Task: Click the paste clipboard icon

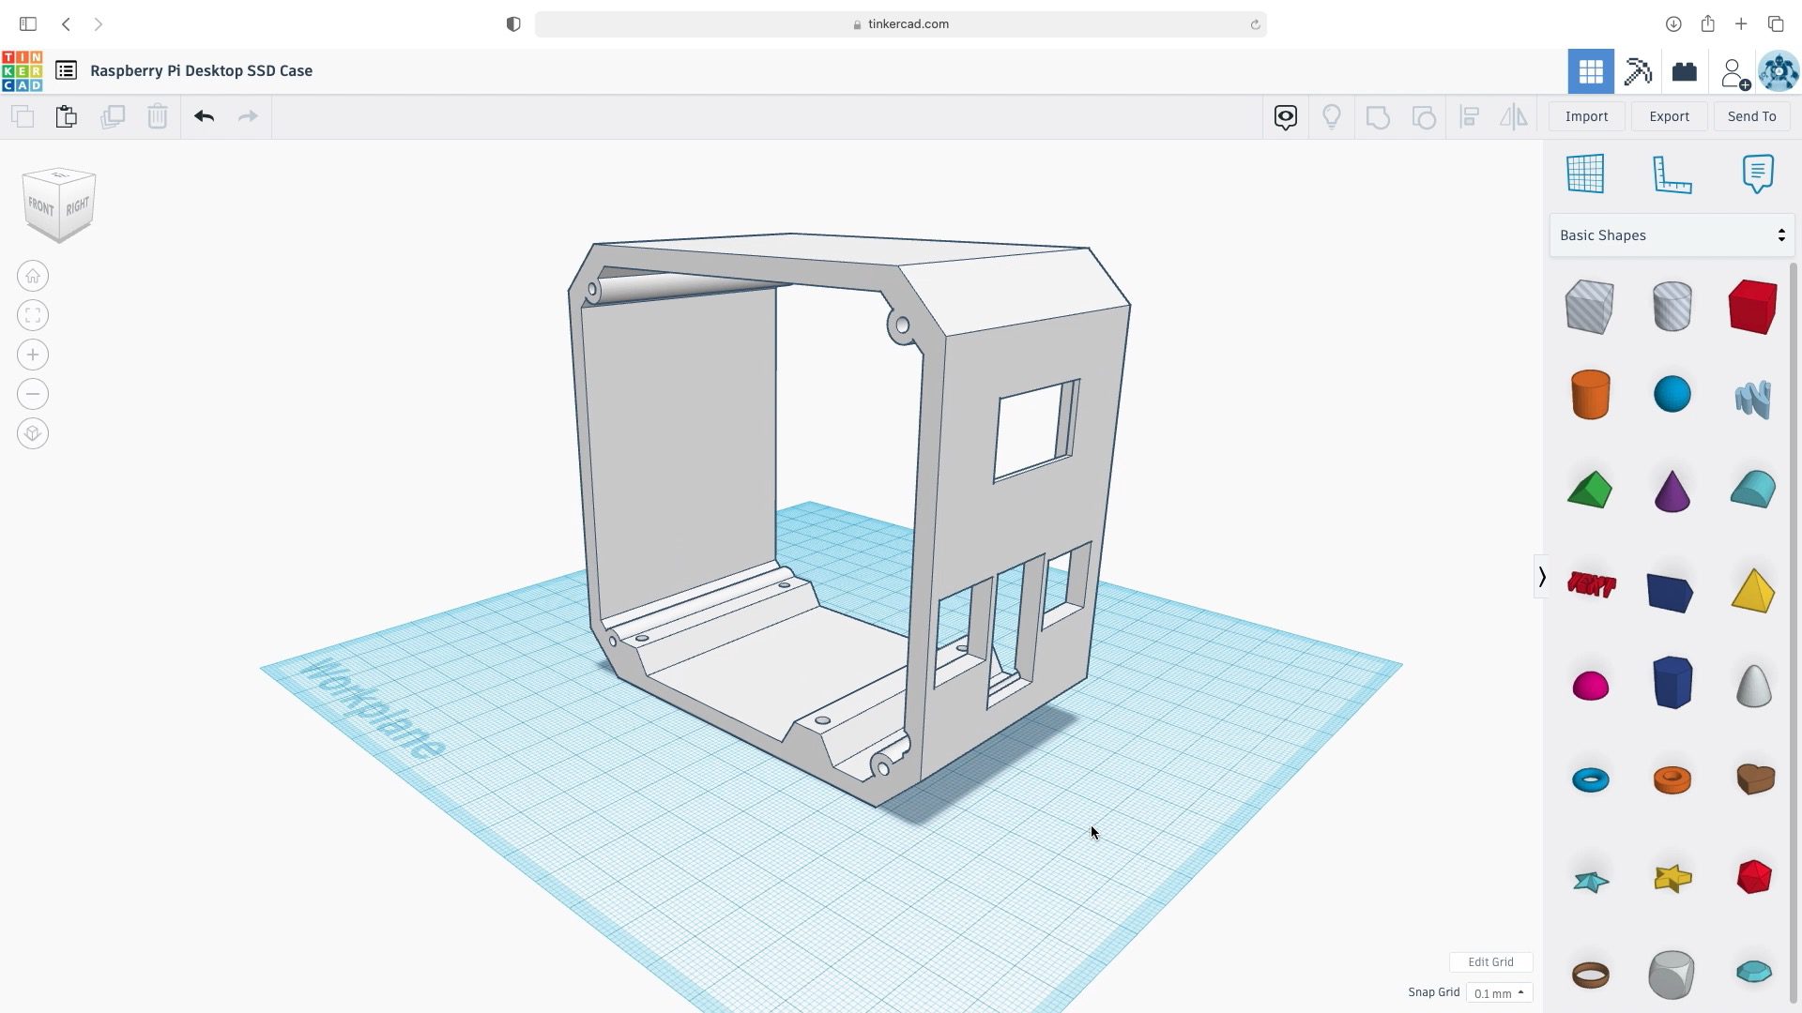Action: (x=66, y=116)
